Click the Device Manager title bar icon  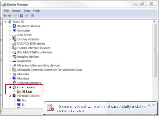point(4,5)
